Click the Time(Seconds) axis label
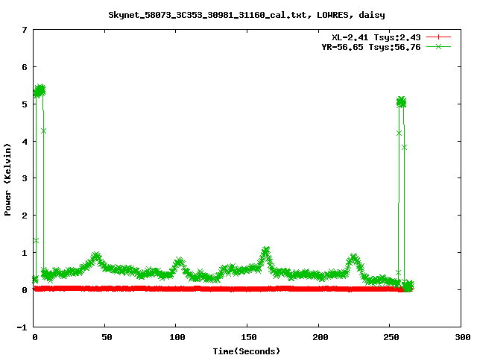 [x=247, y=351]
